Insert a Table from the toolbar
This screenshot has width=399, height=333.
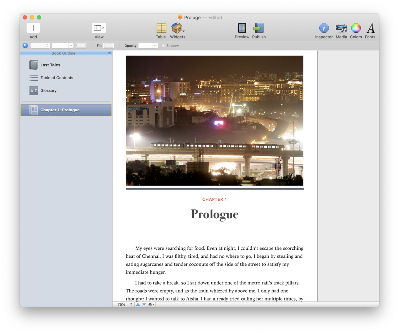(161, 28)
